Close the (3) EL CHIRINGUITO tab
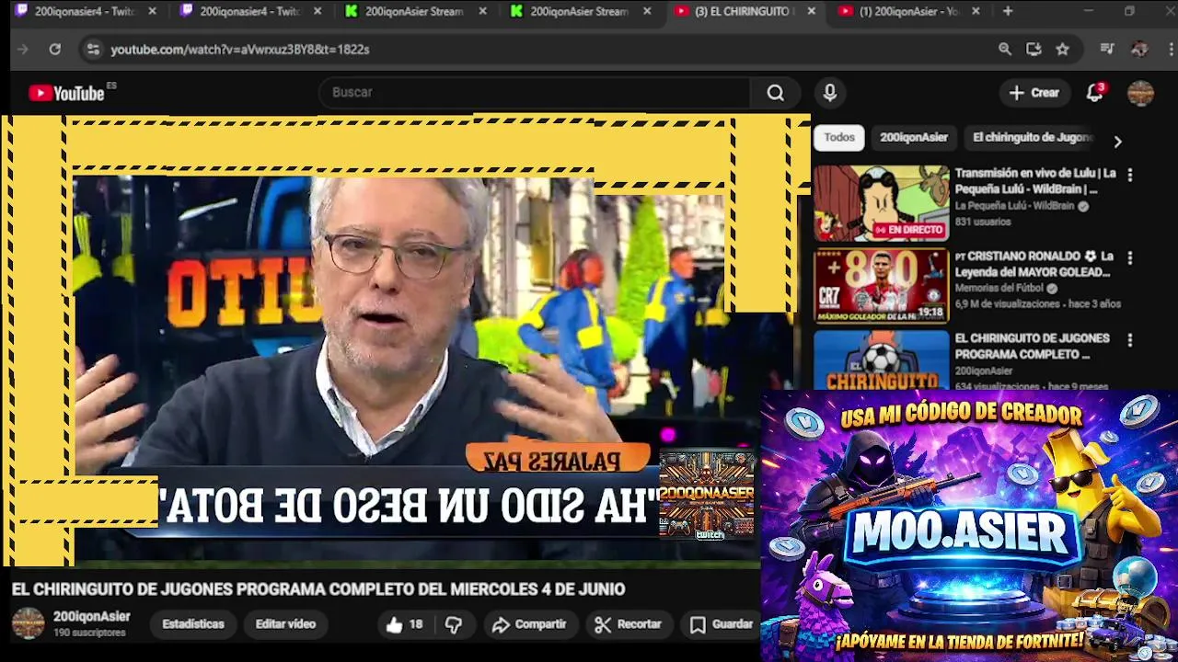Screen dimensions: 1178x662 (x=811, y=11)
